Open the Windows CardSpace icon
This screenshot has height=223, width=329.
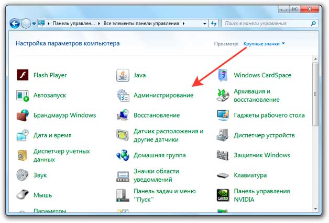coord(223,75)
